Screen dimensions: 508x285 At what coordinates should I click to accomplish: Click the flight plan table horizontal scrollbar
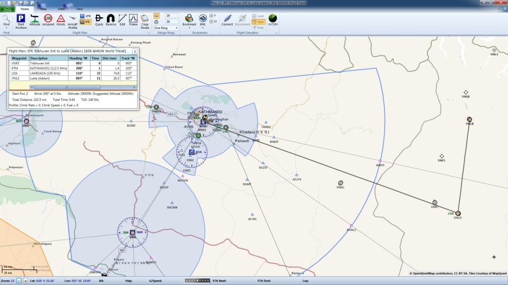coord(68,87)
